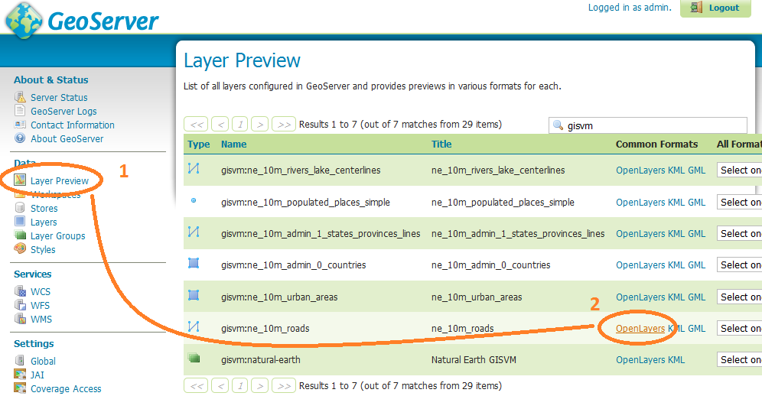Image resolution: width=762 pixels, height=396 pixels.
Task: Click the Global settings server icon
Action: click(x=20, y=361)
